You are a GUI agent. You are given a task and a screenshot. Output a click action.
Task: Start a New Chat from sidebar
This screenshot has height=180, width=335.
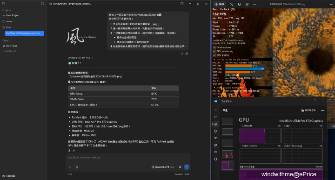tap(10, 46)
